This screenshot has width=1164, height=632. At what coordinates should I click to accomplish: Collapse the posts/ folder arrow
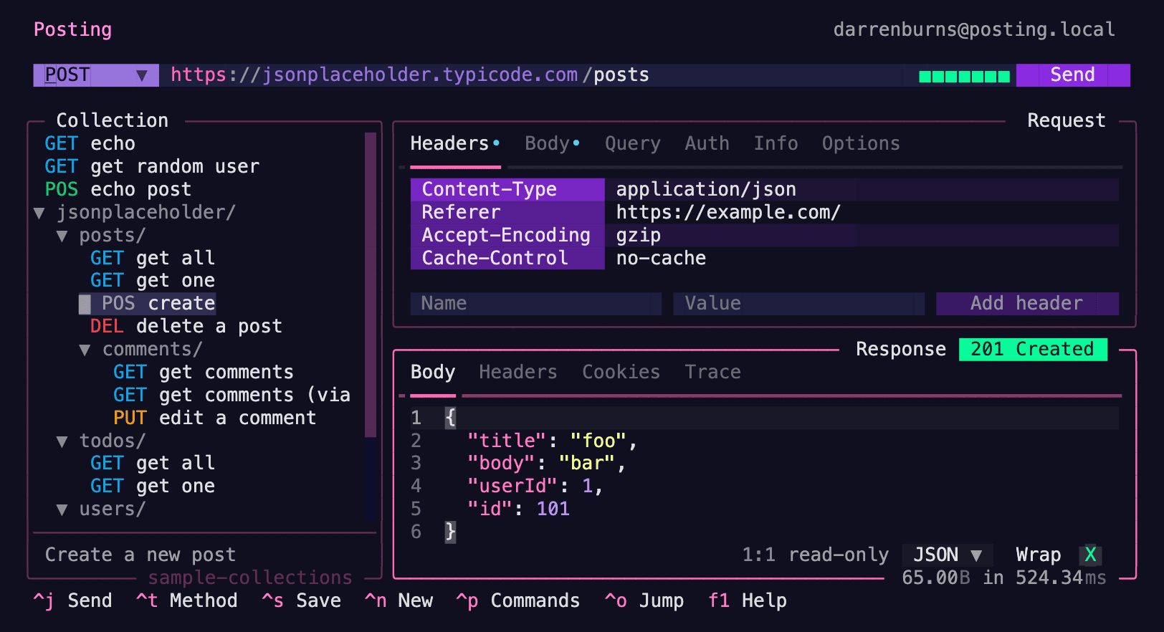[62, 236]
